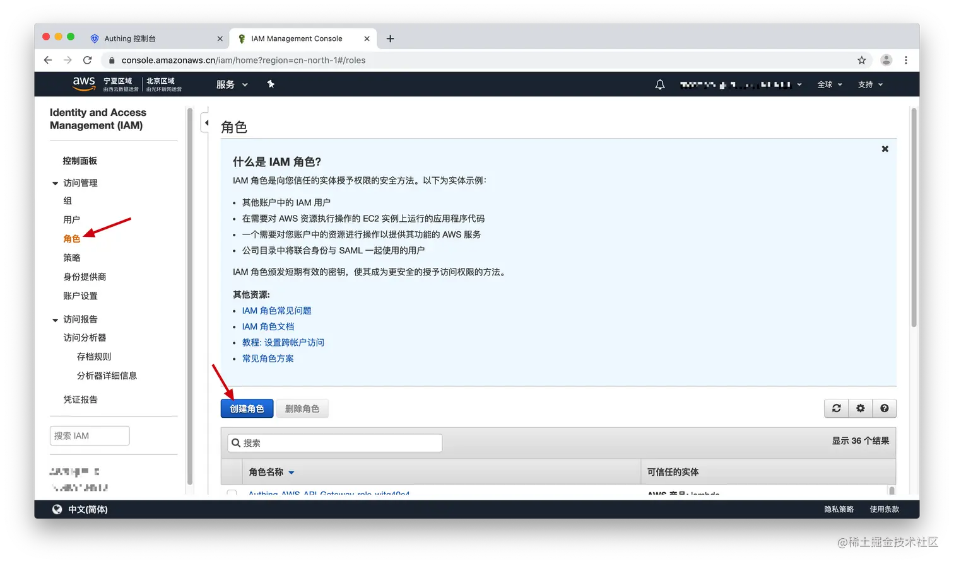Sort by 角色名称 column header
Viewport: 954px width, 564px height.
point(271,472)
